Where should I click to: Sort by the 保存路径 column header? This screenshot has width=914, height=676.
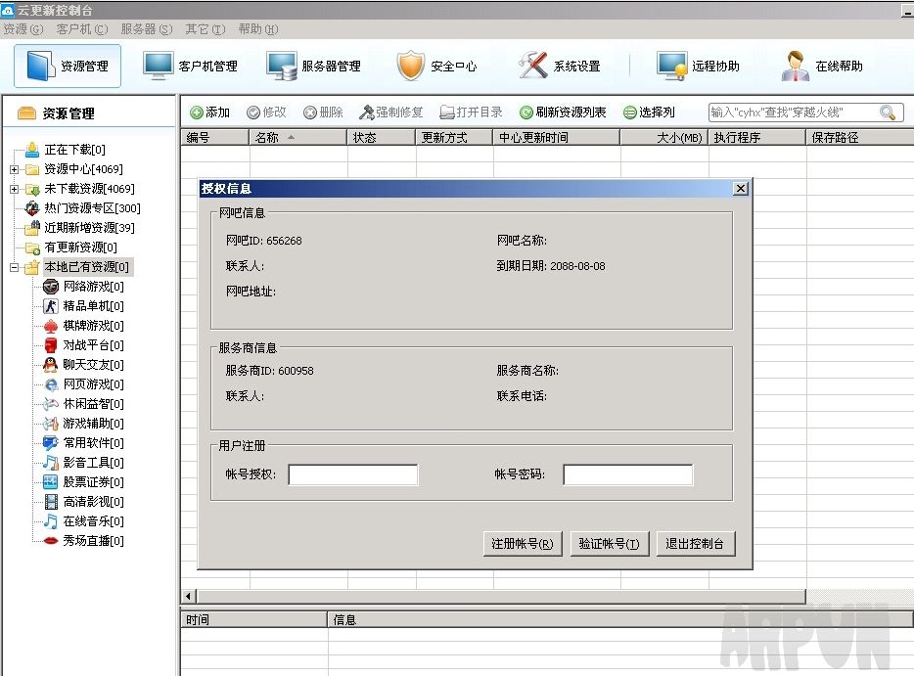coord(860,138)
